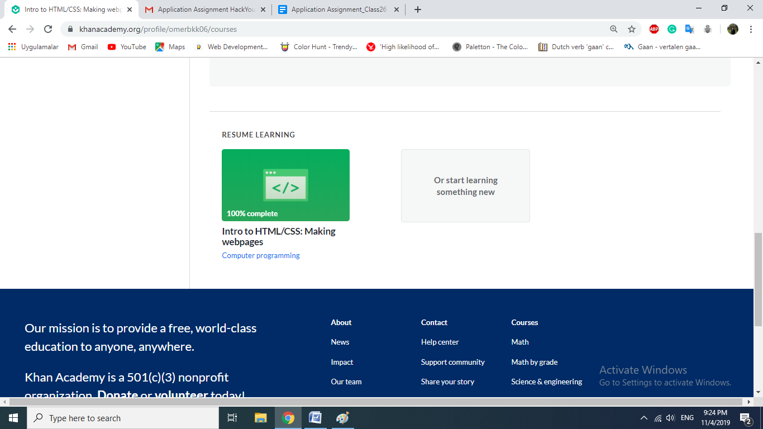Select the Intro to HTML/CSS tab
The width and height of the screenshot is (763, 429).
(x=71, y=9)
